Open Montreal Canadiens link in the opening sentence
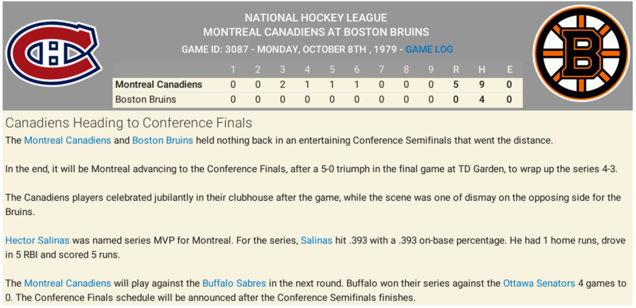 tap(67, 140)
